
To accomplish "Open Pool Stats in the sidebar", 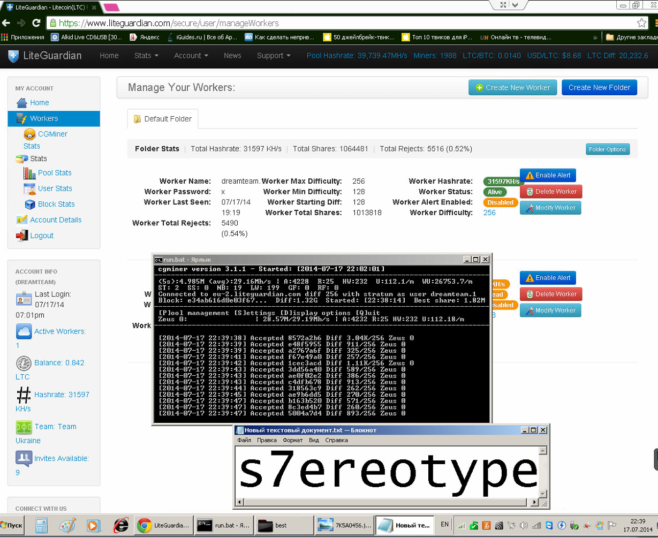I will 48,173.
